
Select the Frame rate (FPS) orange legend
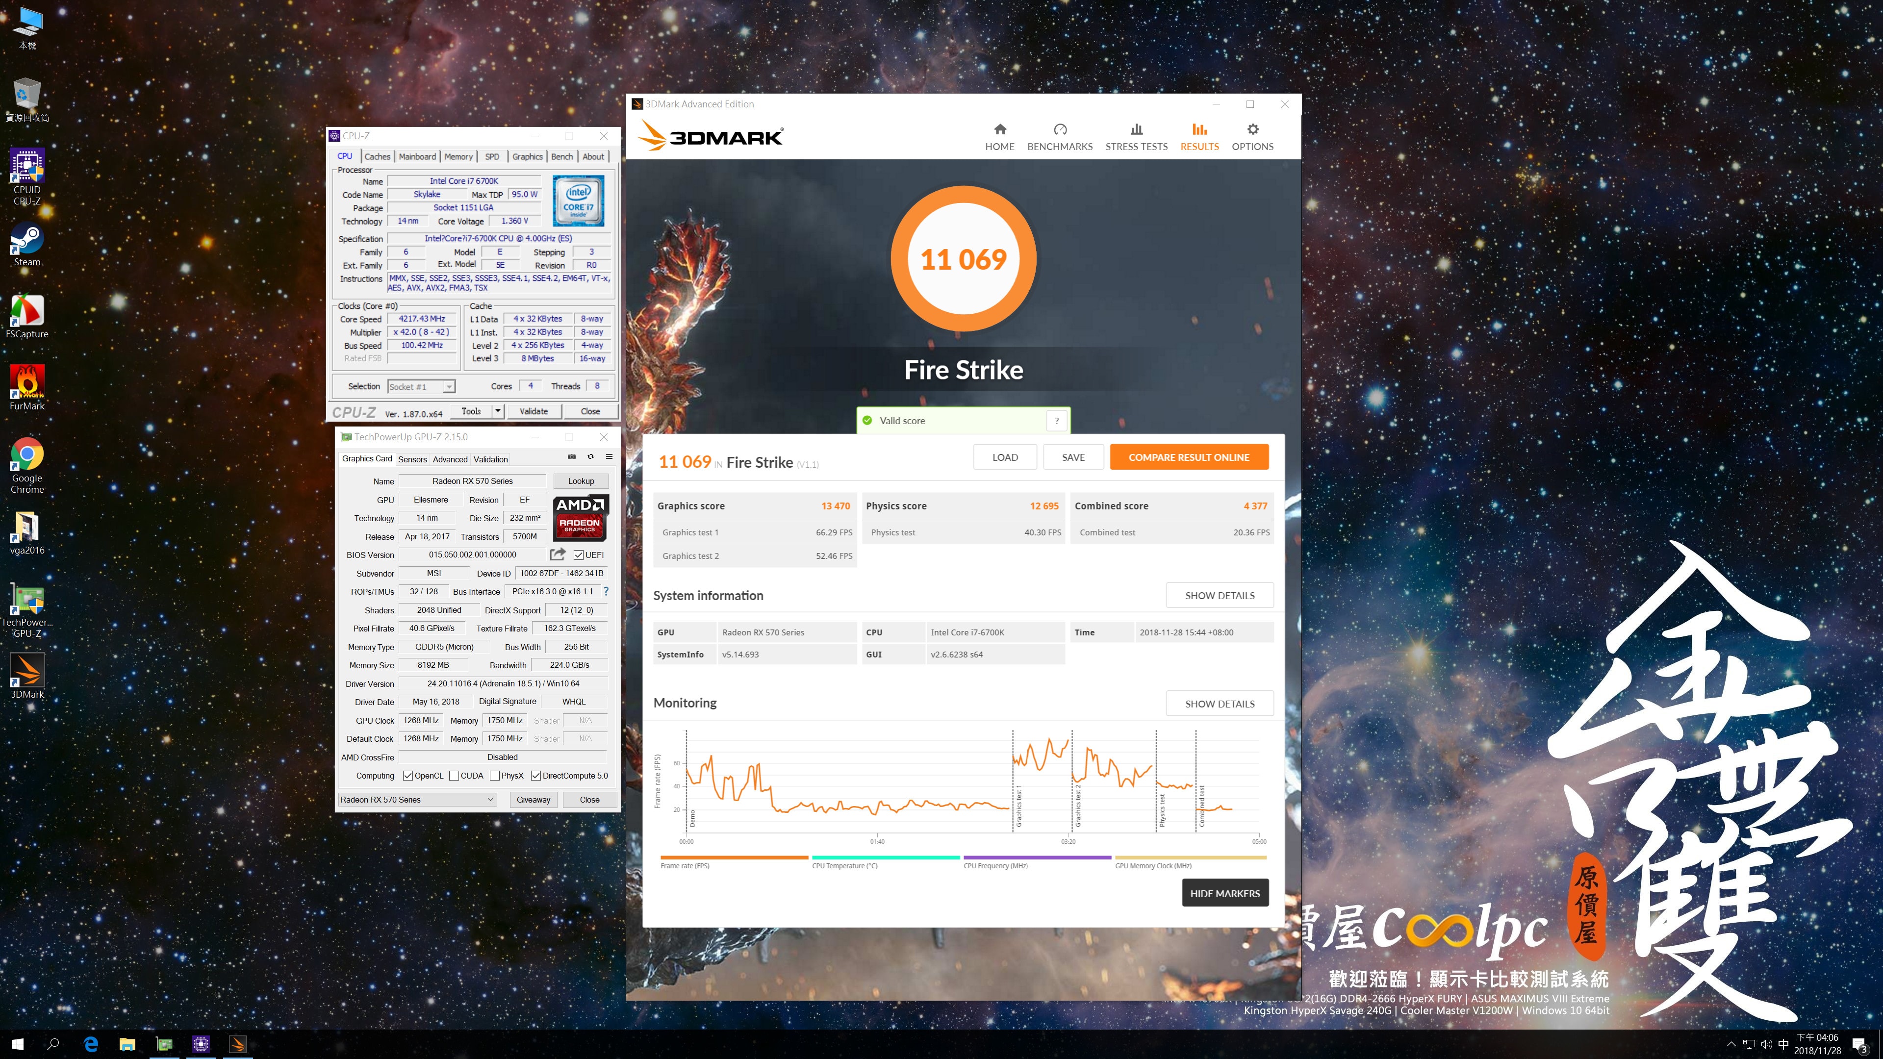[734, 862]
